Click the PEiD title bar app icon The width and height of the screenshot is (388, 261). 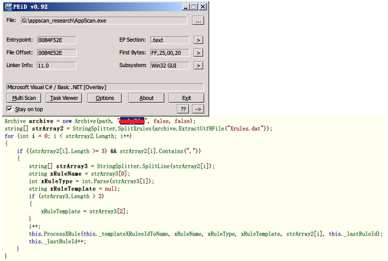pos(8,7)
